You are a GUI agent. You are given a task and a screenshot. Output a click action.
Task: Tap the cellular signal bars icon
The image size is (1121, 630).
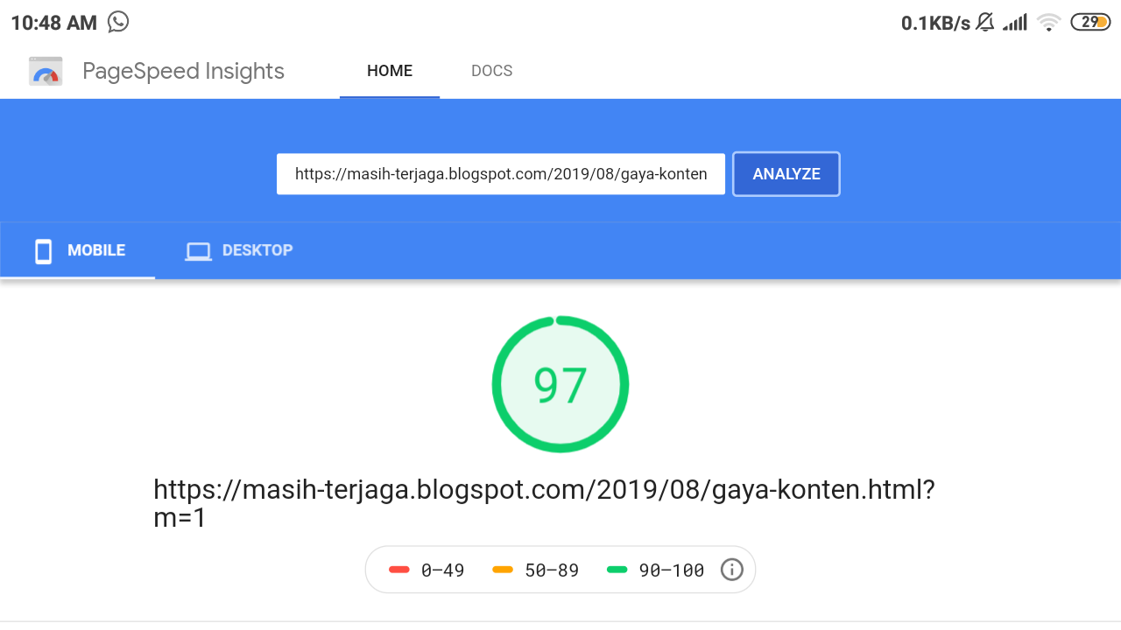[x=1015, y=23]
